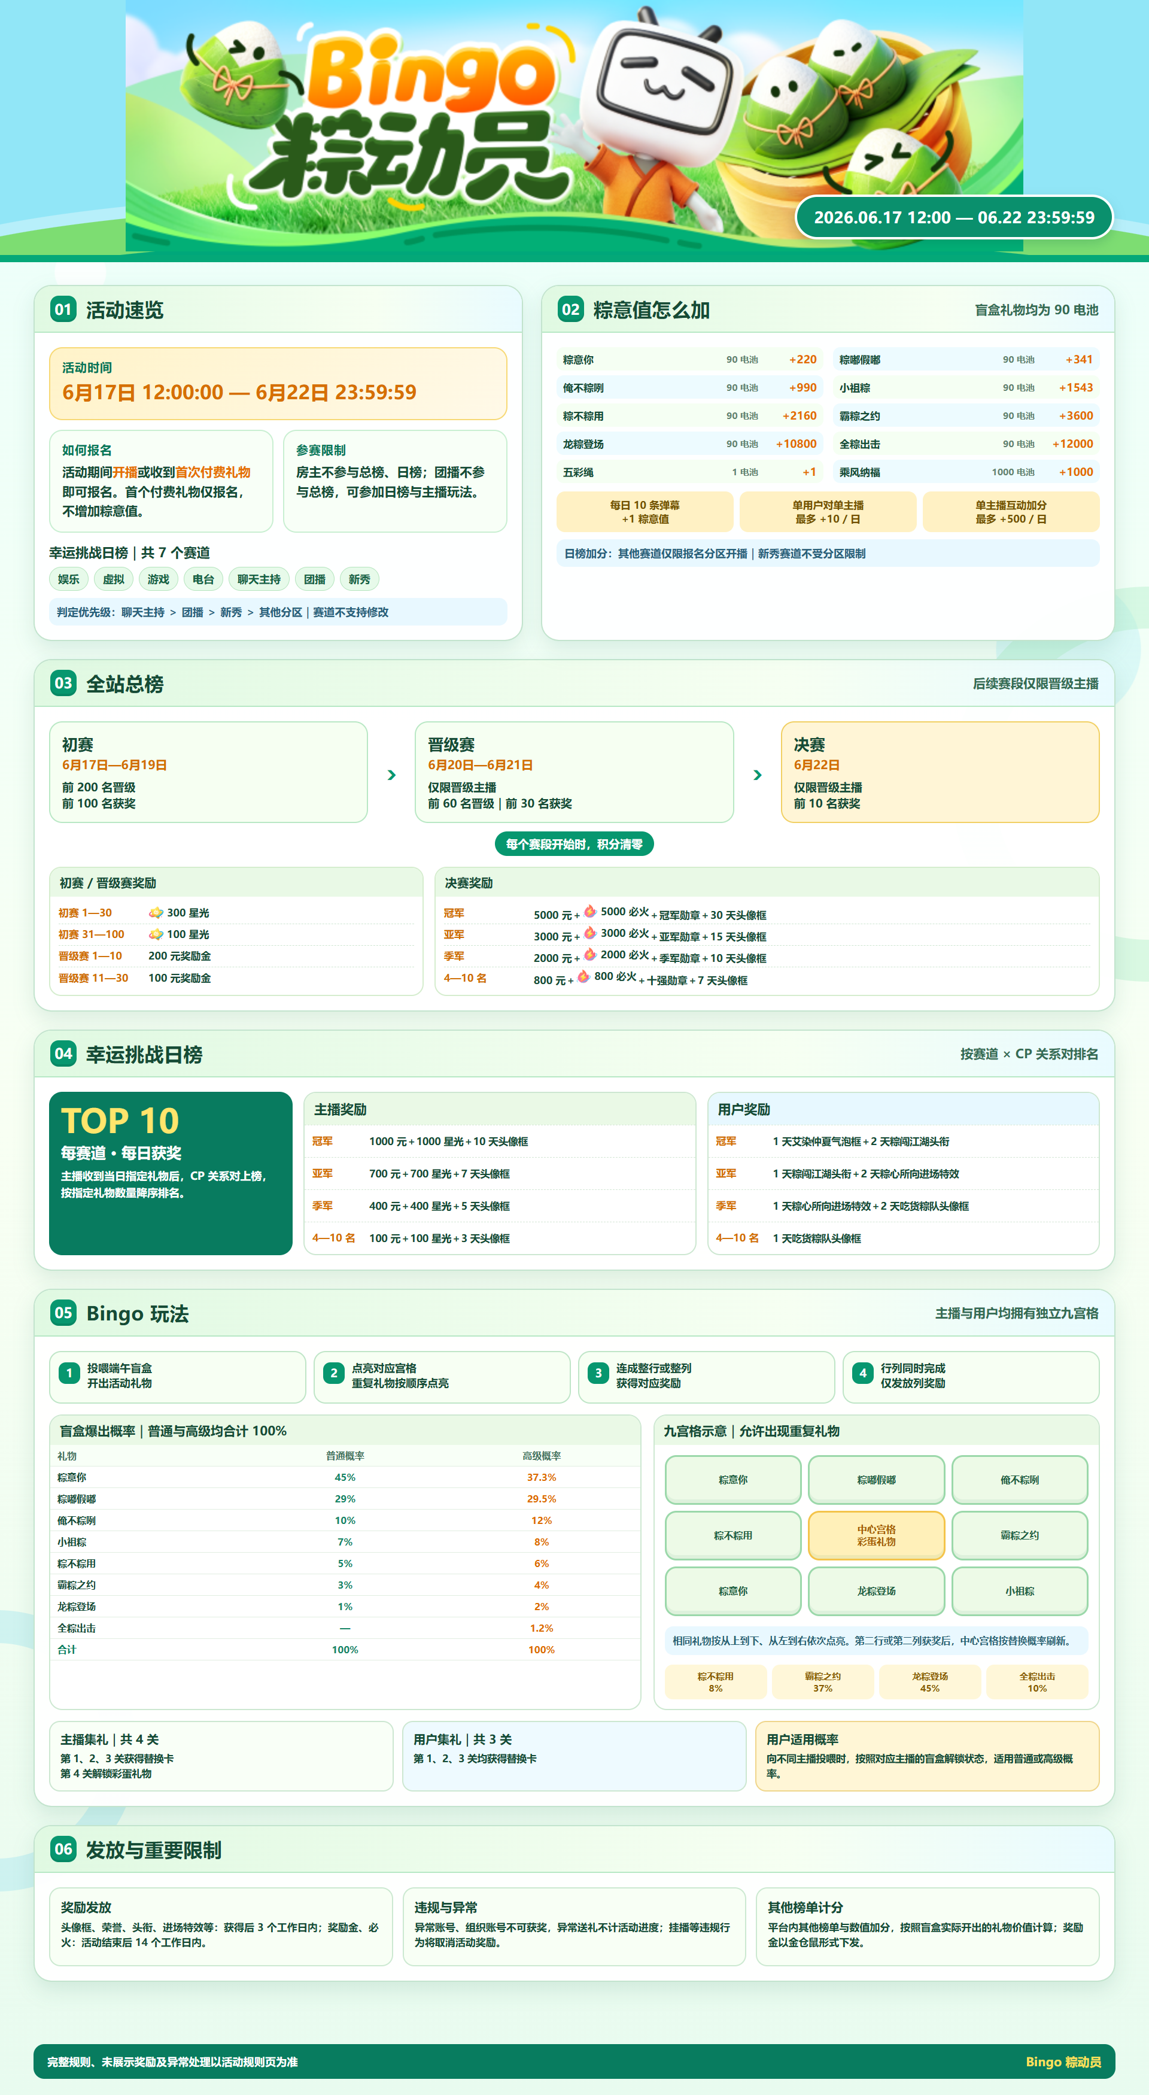The image size is (1149, 2095).
Task: Click the 06 badge beside 发放与重要限制
Action: pos(63,1850)
